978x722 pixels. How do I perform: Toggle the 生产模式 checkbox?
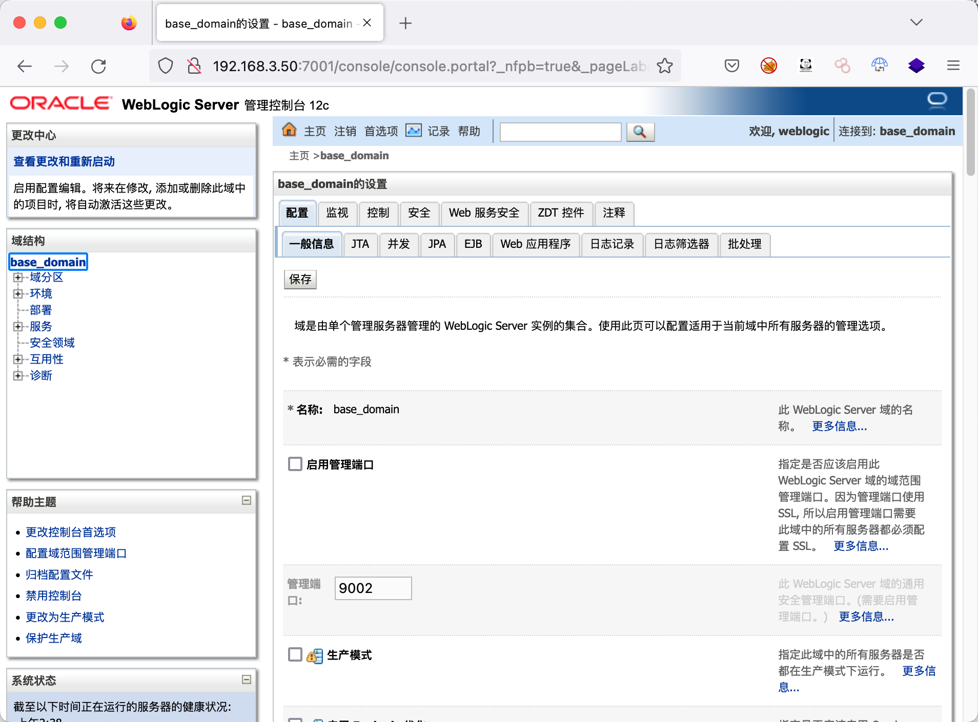coord(295,654)
